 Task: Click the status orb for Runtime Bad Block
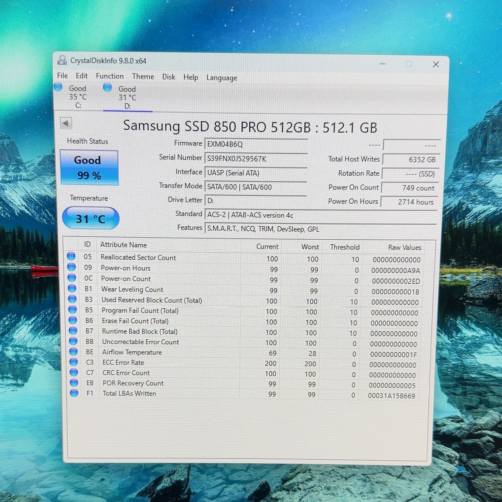coord(73,330)
